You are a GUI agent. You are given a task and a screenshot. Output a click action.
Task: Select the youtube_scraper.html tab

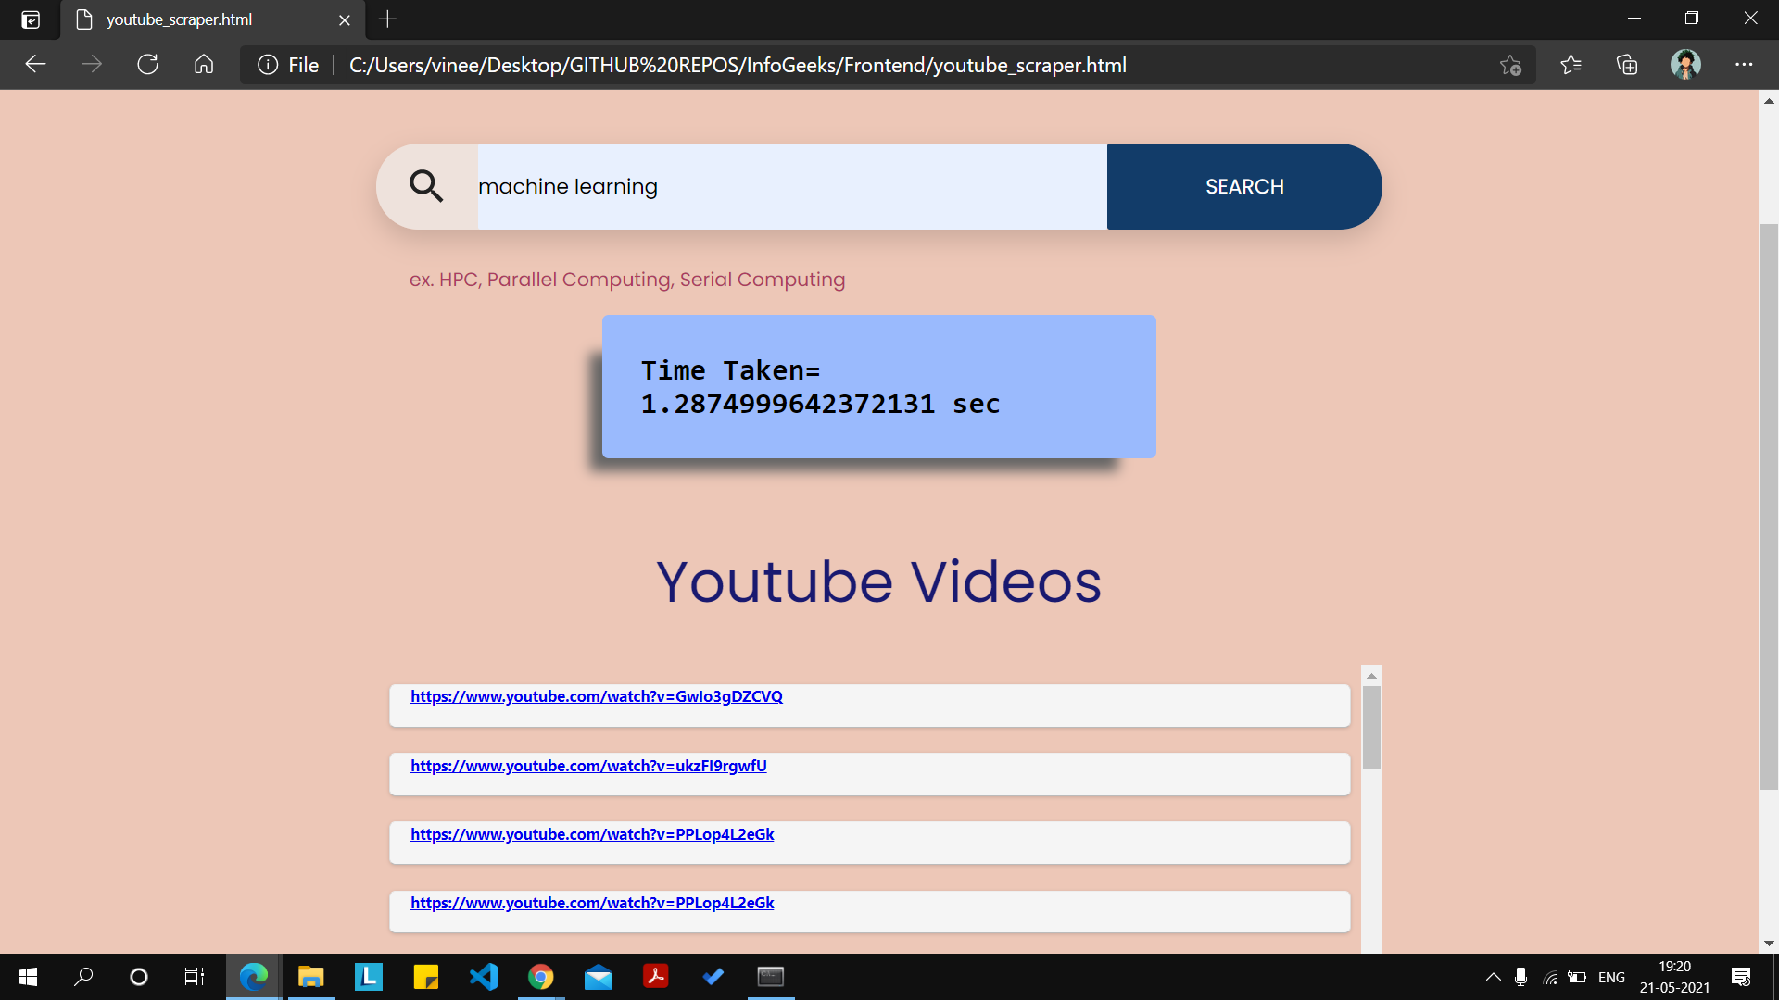tap(179, 19)
